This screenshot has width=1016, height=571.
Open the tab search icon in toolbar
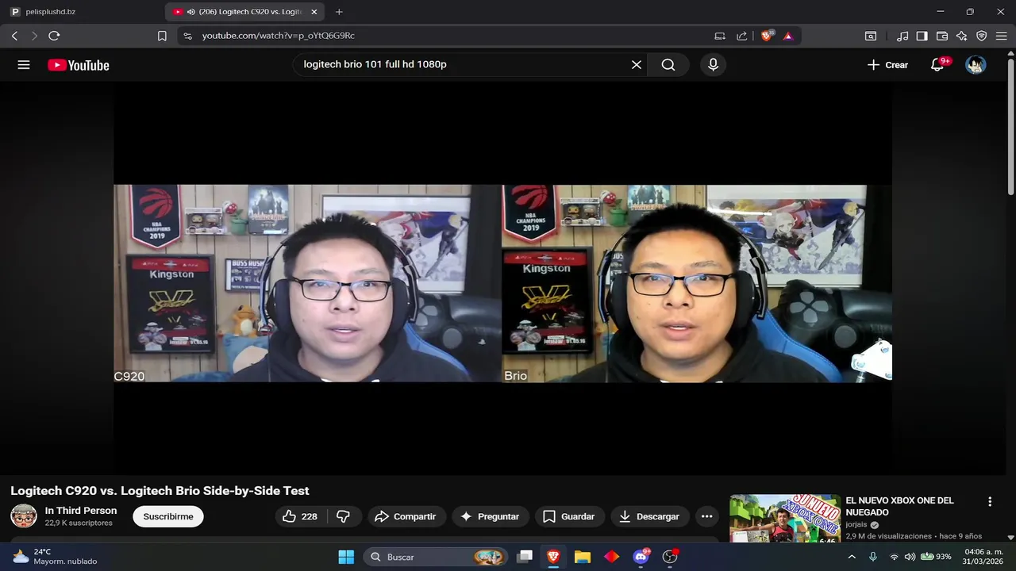click(x=871, y=36)
